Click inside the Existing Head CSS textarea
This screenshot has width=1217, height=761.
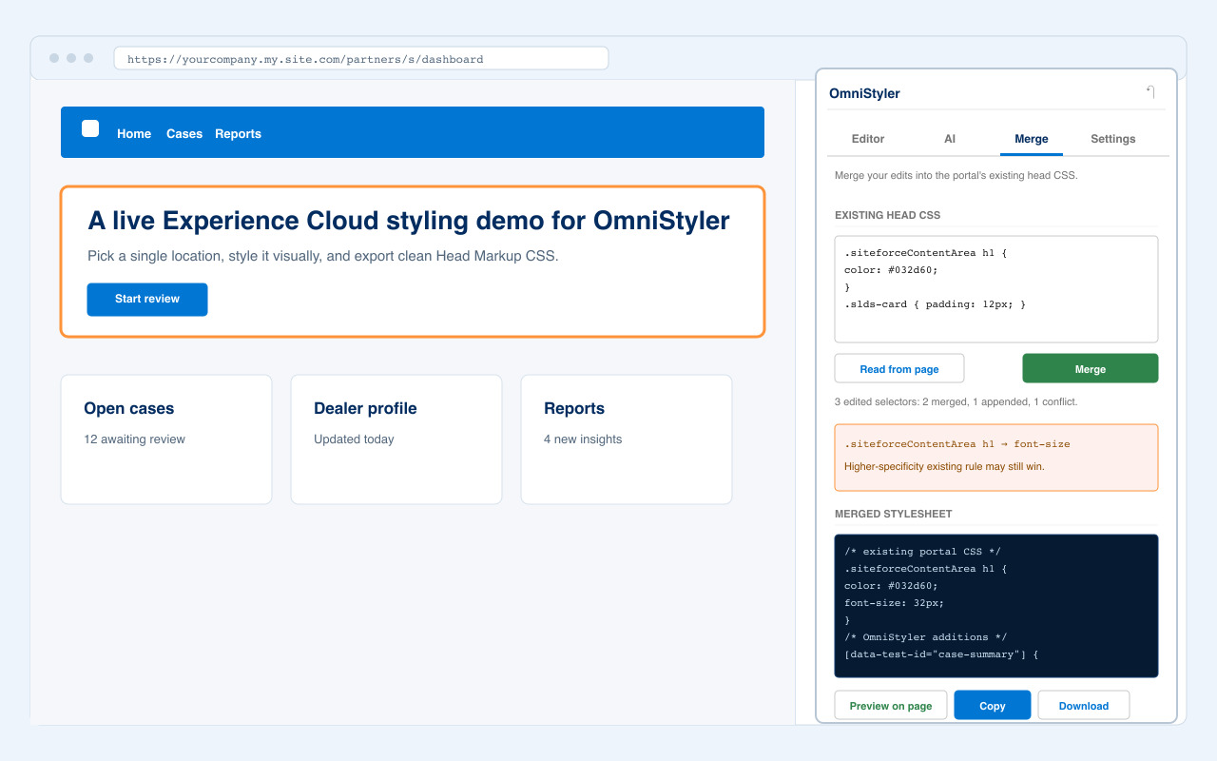(996, 289)
